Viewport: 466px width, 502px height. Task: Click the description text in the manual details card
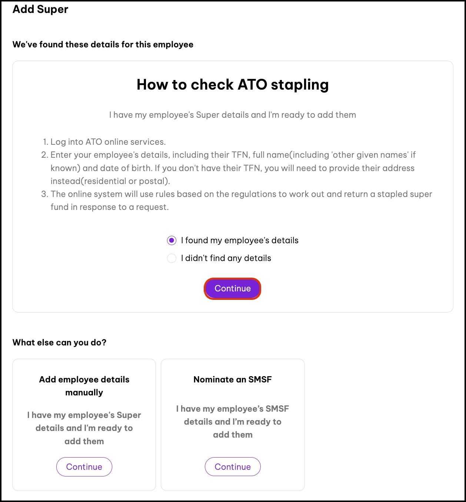pos(84,428)
